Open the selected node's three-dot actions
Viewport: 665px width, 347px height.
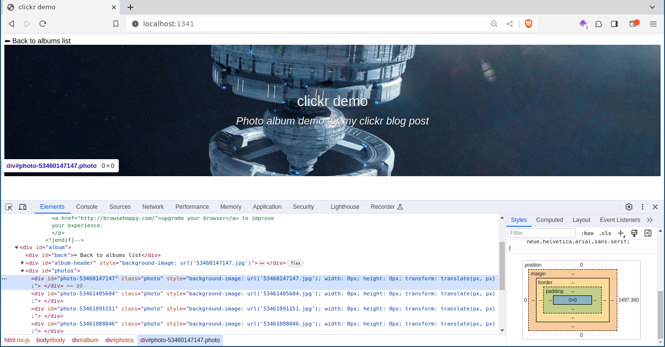(4, 279)
